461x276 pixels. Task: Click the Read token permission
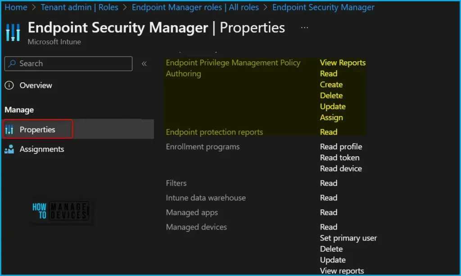339,158
